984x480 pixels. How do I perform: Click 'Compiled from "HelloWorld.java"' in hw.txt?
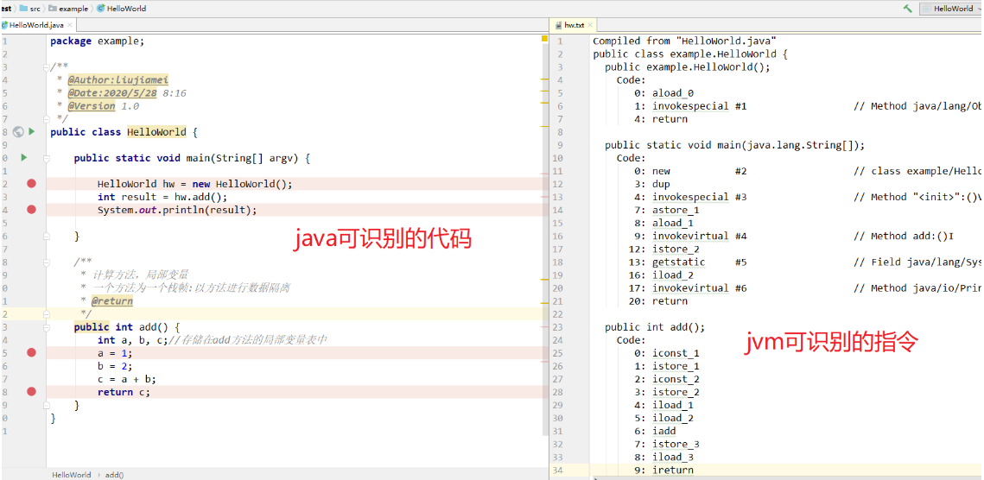[x=685, y=41]
